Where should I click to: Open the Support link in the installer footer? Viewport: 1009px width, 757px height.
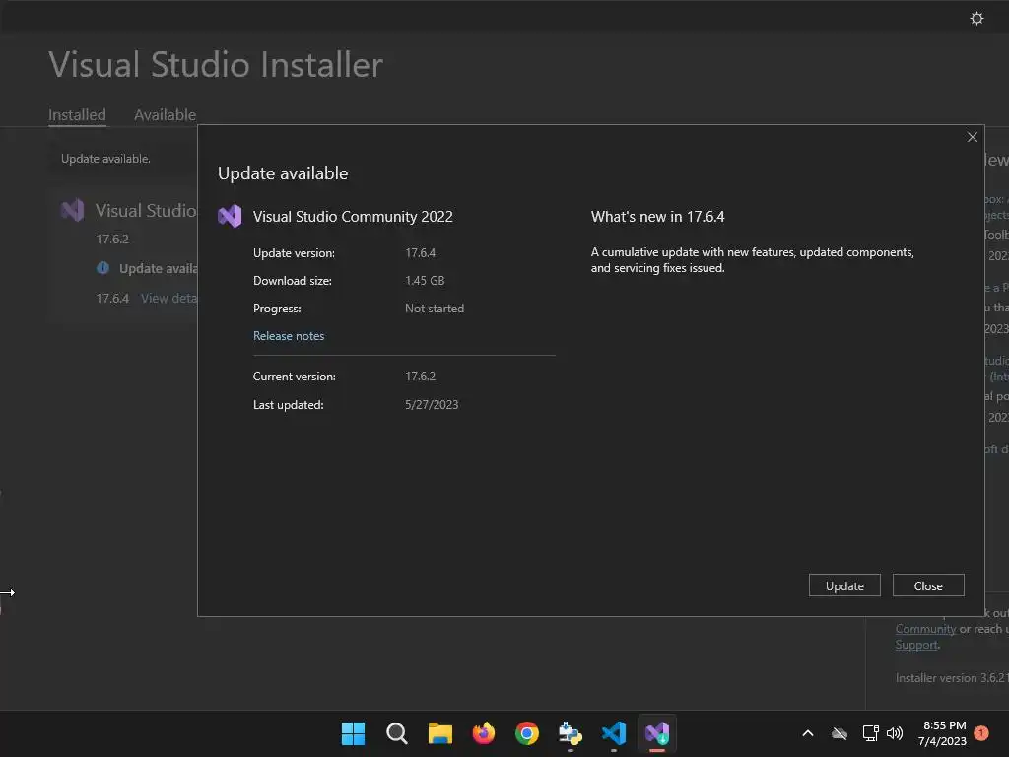pos(916,645)
